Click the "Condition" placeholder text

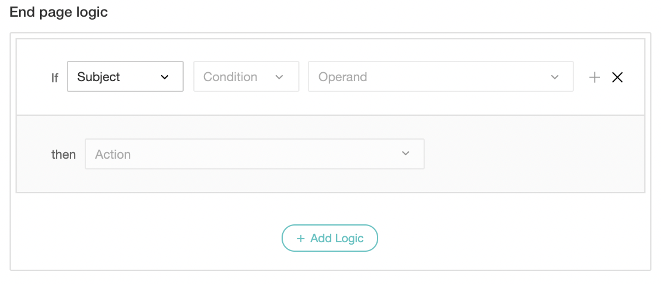point(230,77)
